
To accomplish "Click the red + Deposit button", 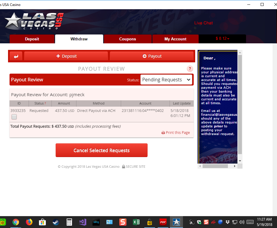I will click(x=66, y=56).
